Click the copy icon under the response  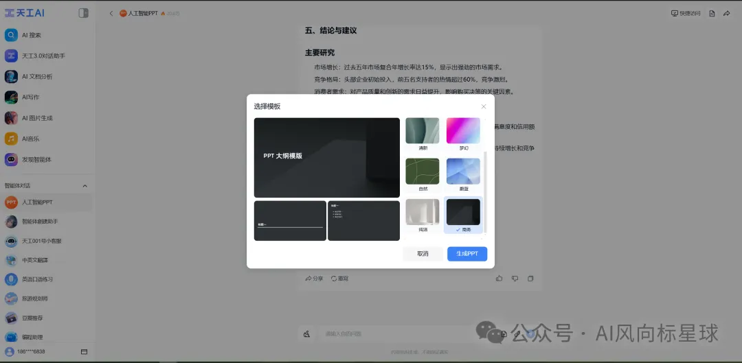[x=530, y=279]
